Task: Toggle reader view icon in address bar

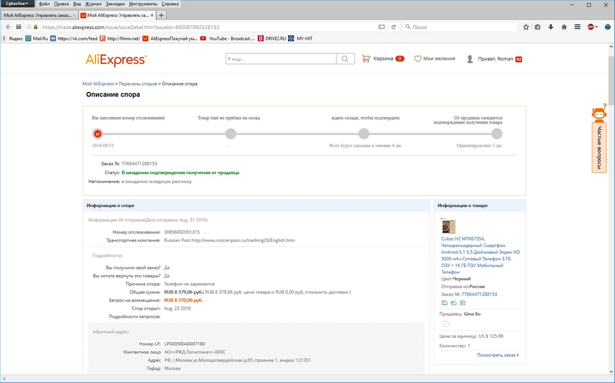Action: [381, 27]
